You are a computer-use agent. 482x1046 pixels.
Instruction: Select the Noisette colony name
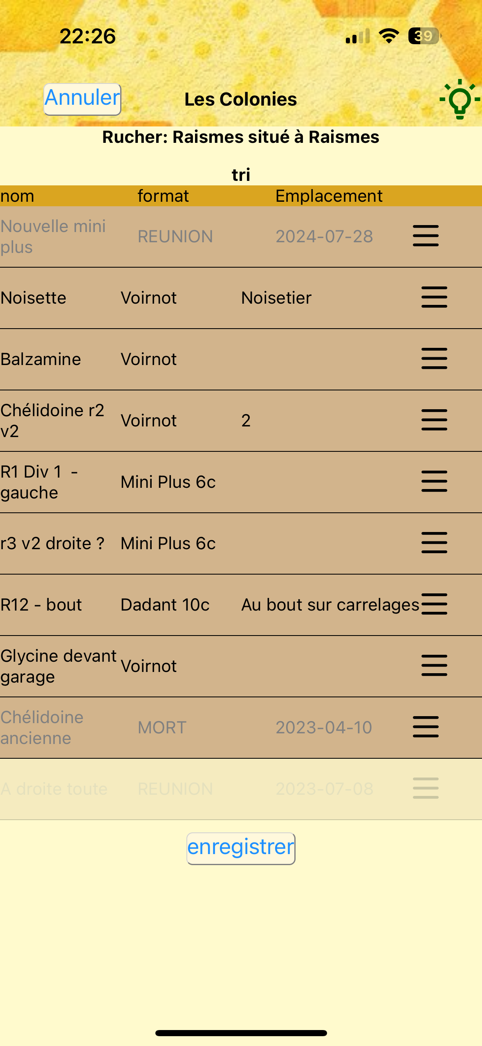(34, 298)
